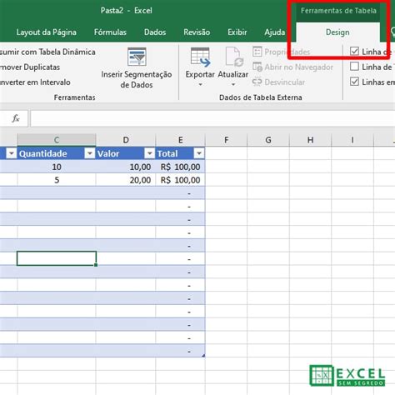Image resolution: width=395 pixels, height=395 pixels.
Task: Click the Valor cell showing 20,00
Action: click(x=126, y=180)
